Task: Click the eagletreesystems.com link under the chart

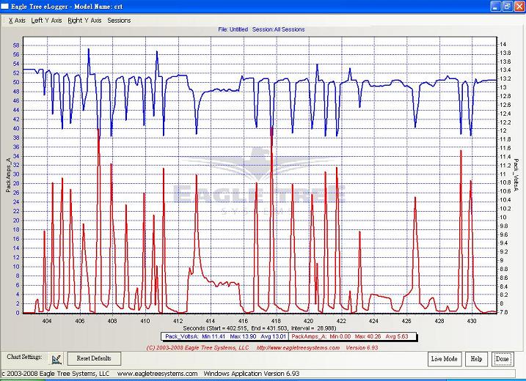Action: point(291,347)
